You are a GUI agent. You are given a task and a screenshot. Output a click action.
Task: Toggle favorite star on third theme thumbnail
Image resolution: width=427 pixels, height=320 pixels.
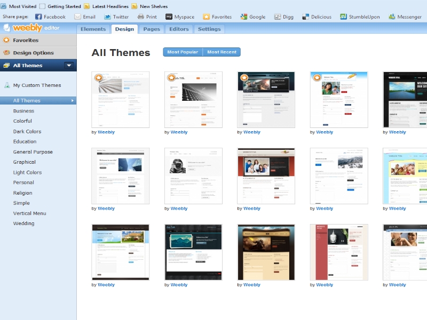(x=244, y=78)
